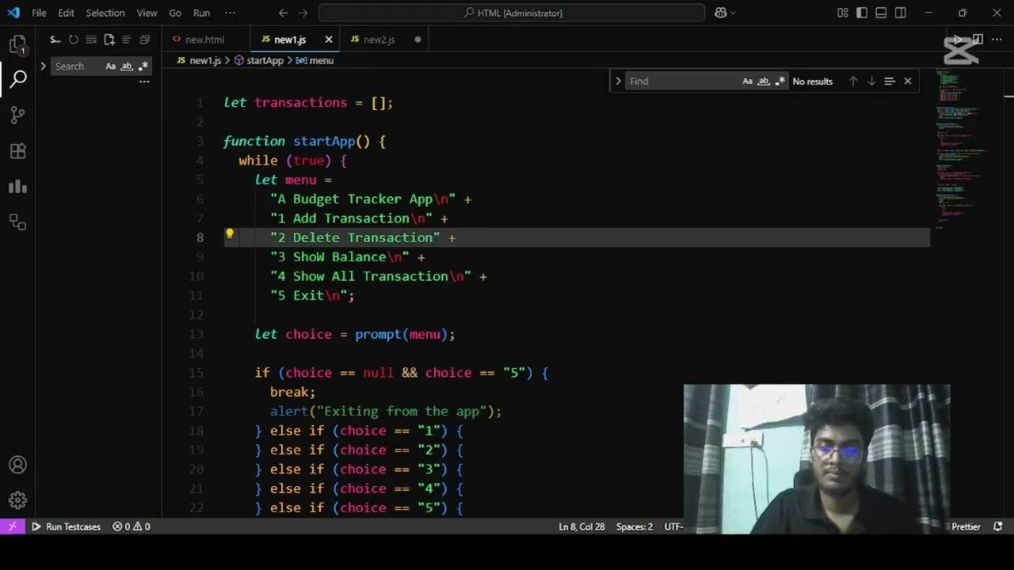Expand the Replace field in Find widget

(x=618, y=81)
